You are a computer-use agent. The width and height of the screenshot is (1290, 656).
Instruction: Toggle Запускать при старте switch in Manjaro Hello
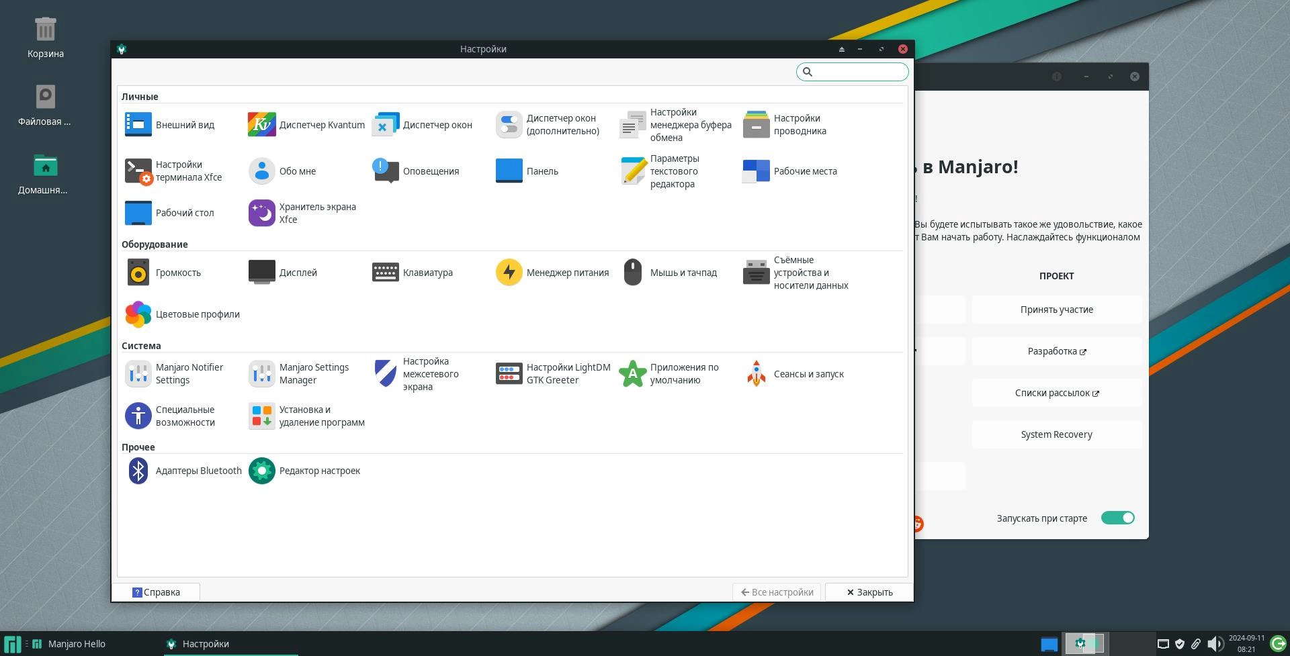point(1118,518)
